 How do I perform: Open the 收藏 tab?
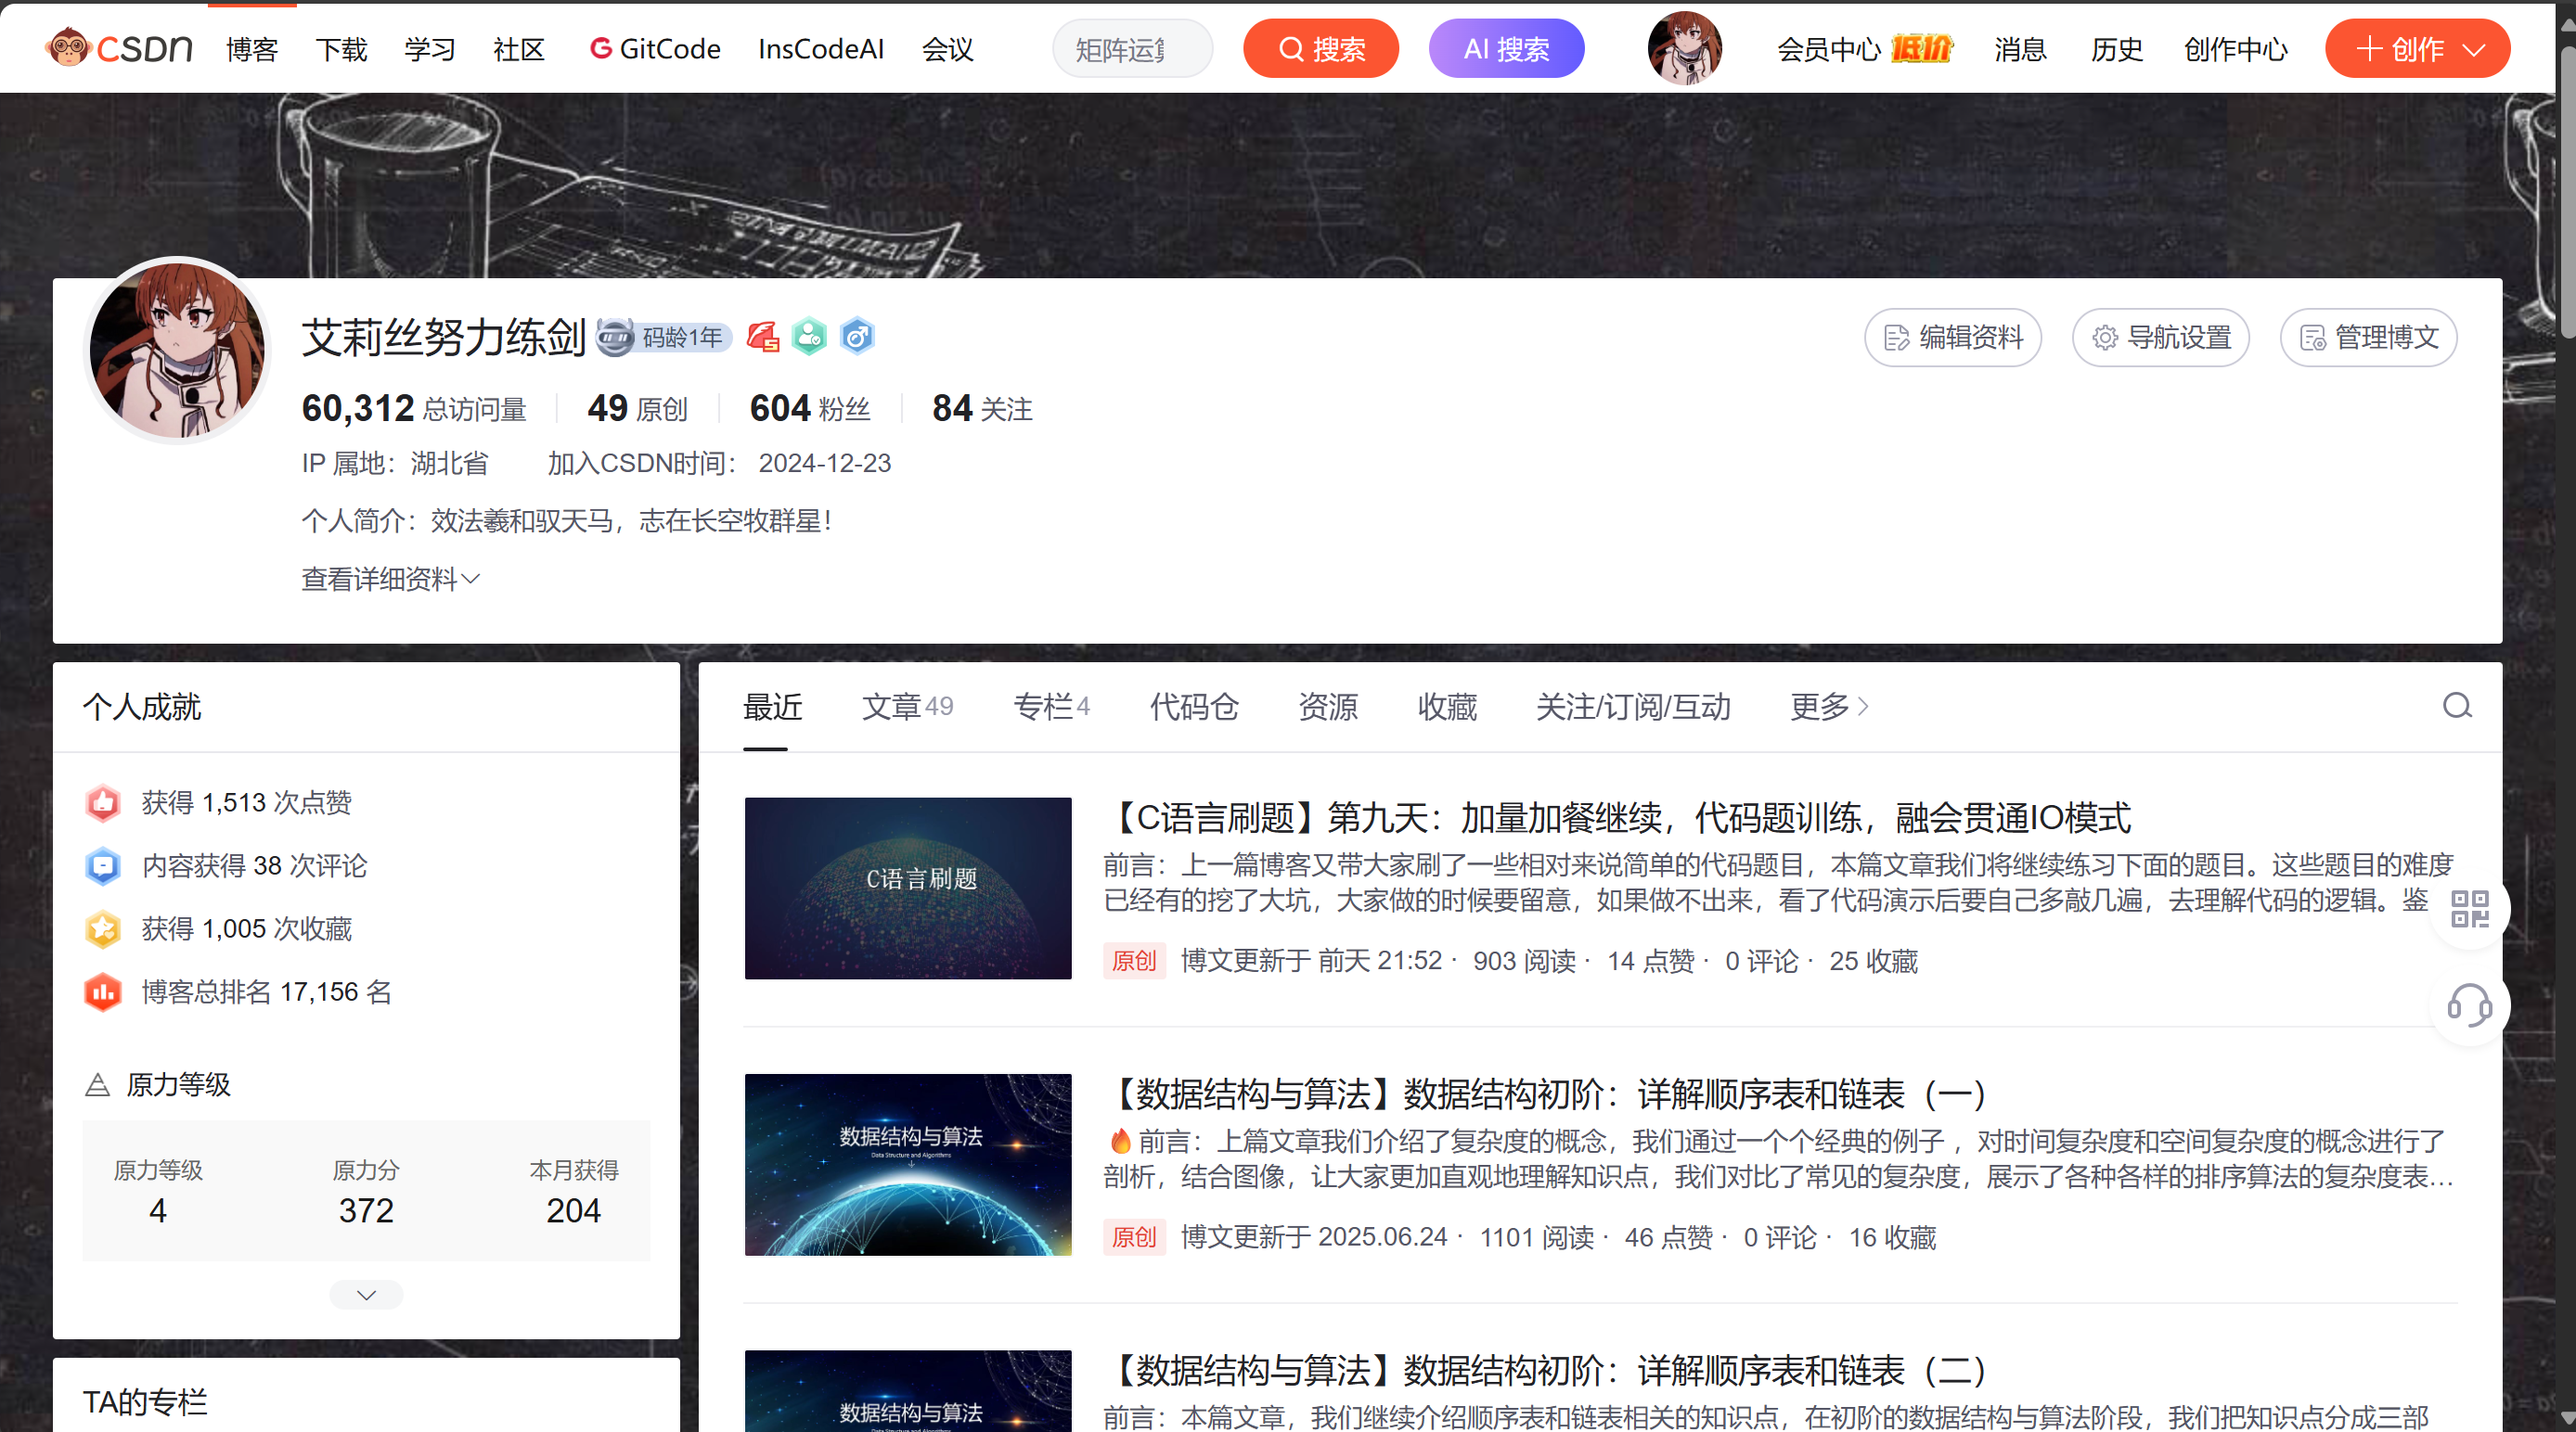(1447, 707)
